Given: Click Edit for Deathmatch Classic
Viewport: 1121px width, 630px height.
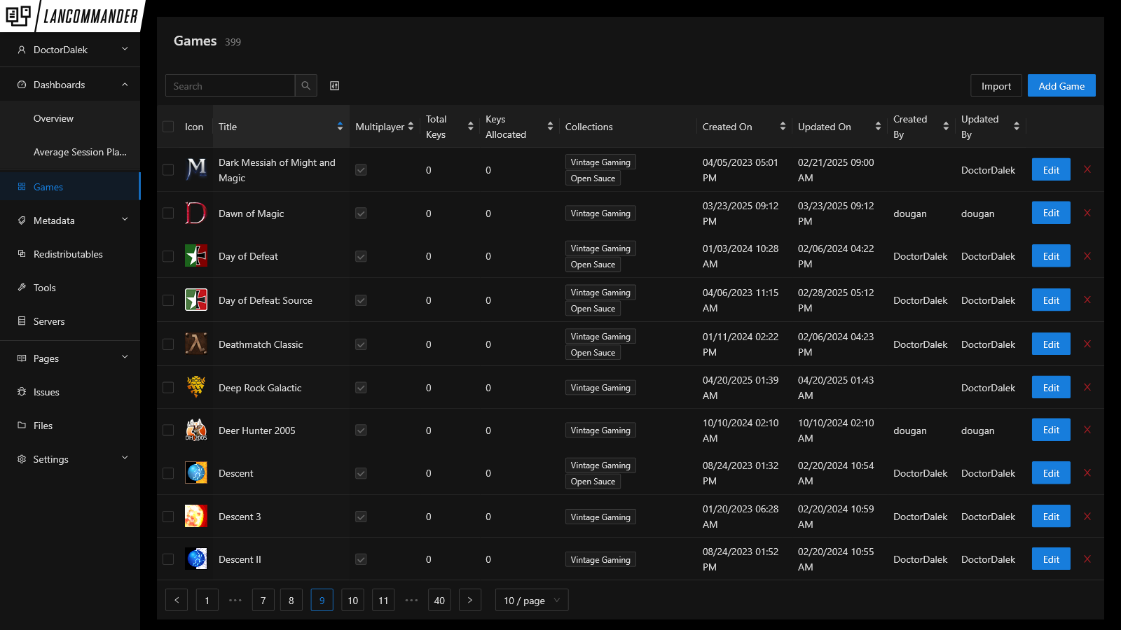Looking at the screenshot, I should (x=1051, y=344).
